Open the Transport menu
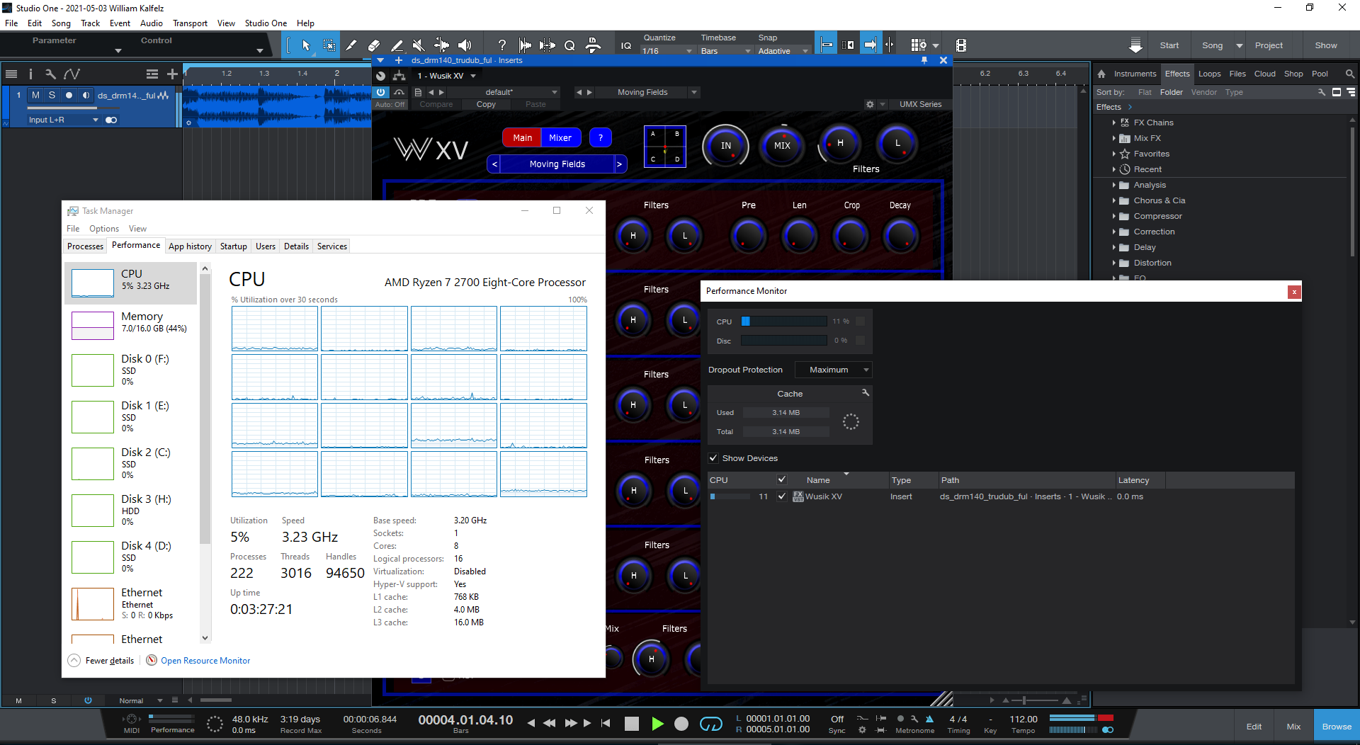The width and height of the screenshot is (1360, 745). point(190,23)
